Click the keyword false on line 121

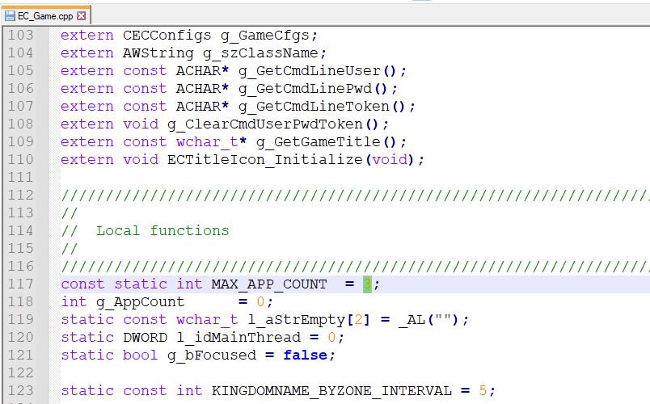click(x=305, y=356)
